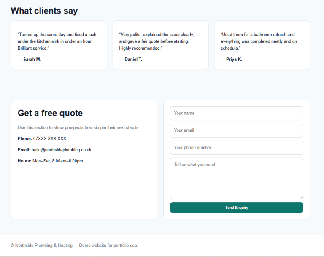Click the 'Get a free quote' heading
Viewport: 324px width, 257px height.
tap(50, 113)
